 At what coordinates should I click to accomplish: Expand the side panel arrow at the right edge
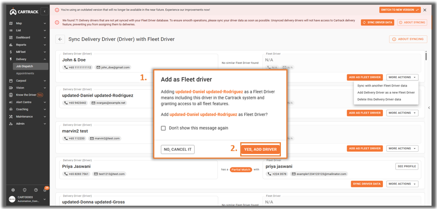click(x=429, y=108)
